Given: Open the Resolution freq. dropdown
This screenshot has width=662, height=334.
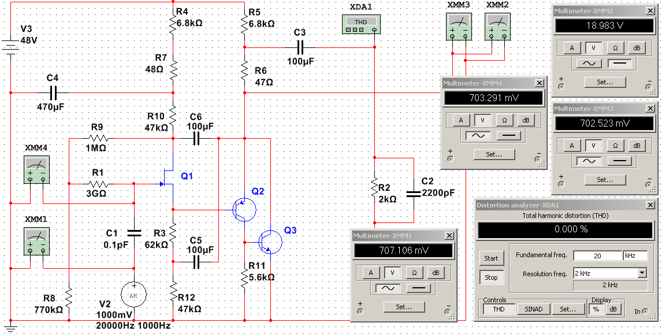Looking at the screenshot, I should 642,273.
